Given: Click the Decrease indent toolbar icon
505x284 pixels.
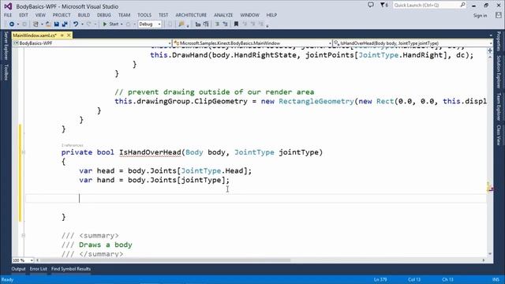Looking at the screenshot, I should (x=217, y=24).
